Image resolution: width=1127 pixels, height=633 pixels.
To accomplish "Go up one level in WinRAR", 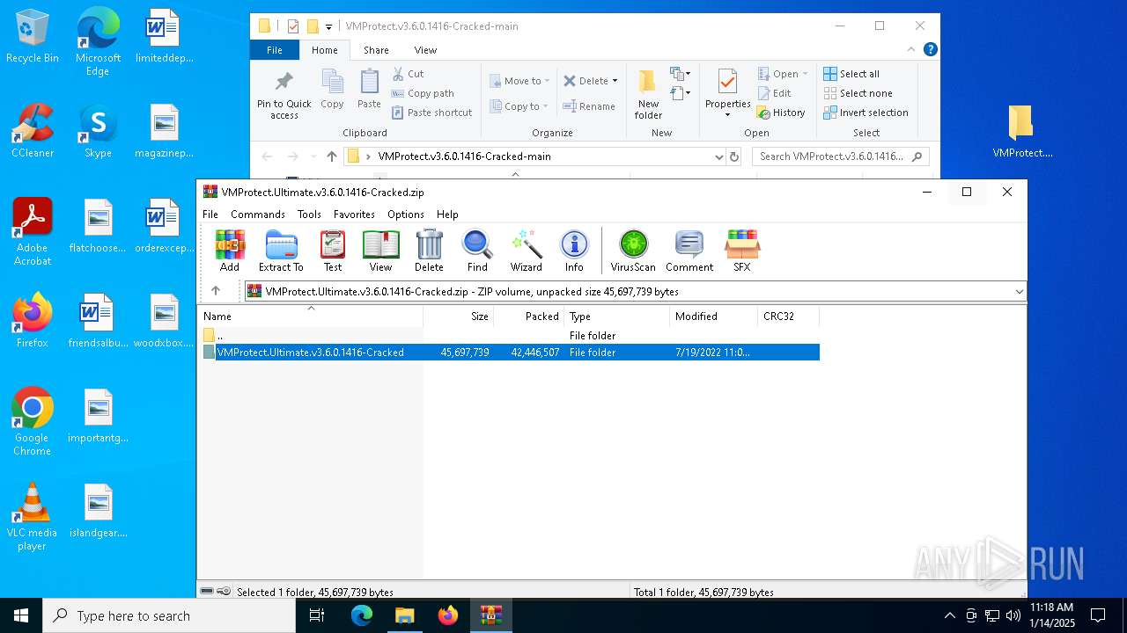I will coord(216,291).
